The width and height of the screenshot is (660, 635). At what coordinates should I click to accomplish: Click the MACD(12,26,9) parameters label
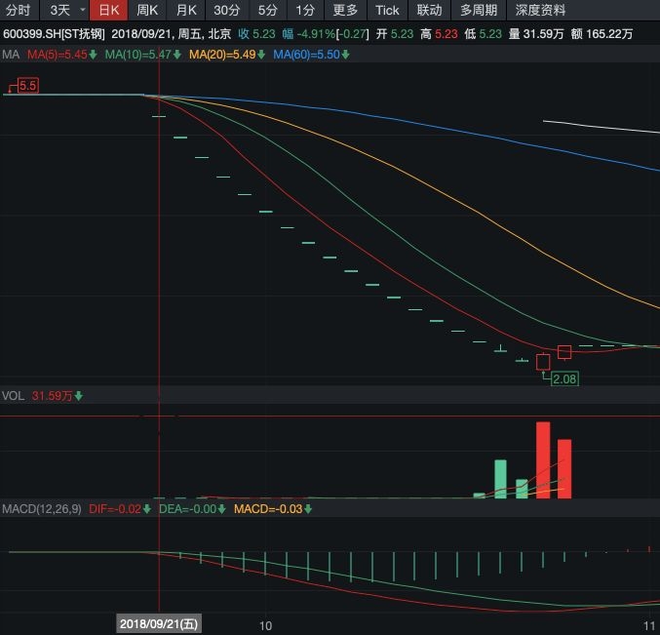[41, 509]
